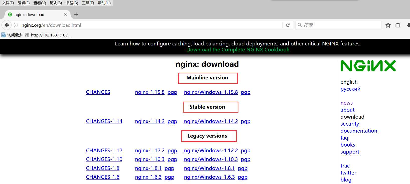This screenshot has height=184, width=410.
Task: Open pgp signature for nginx-1.14.2
Action: click(x=172, y=122)
